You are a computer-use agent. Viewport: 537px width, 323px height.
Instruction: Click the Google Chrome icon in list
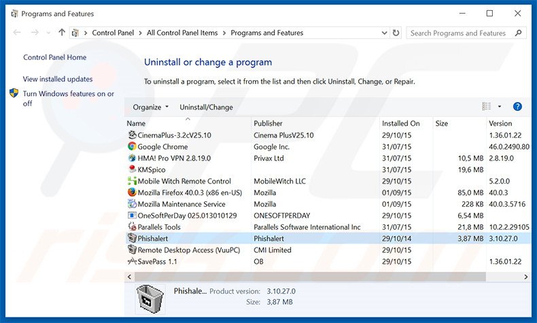click(132, 146)
